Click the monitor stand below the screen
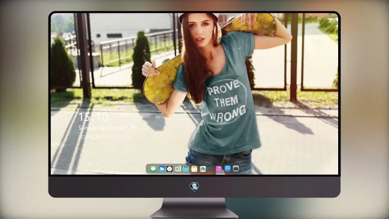The width and height of the screenshot is (389, 219). click(194, 208)
